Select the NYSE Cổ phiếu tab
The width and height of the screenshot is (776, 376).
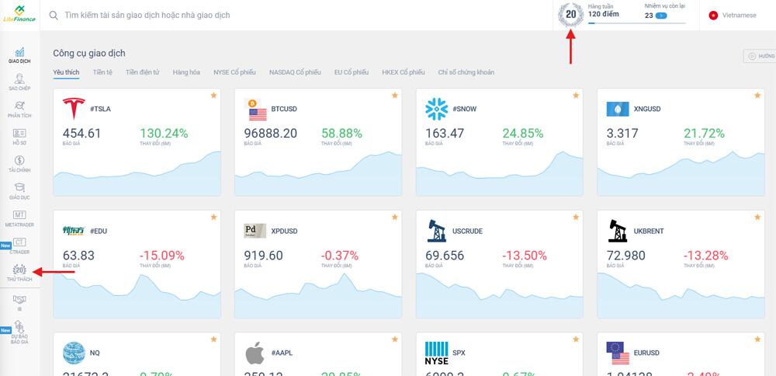[234, 72]
